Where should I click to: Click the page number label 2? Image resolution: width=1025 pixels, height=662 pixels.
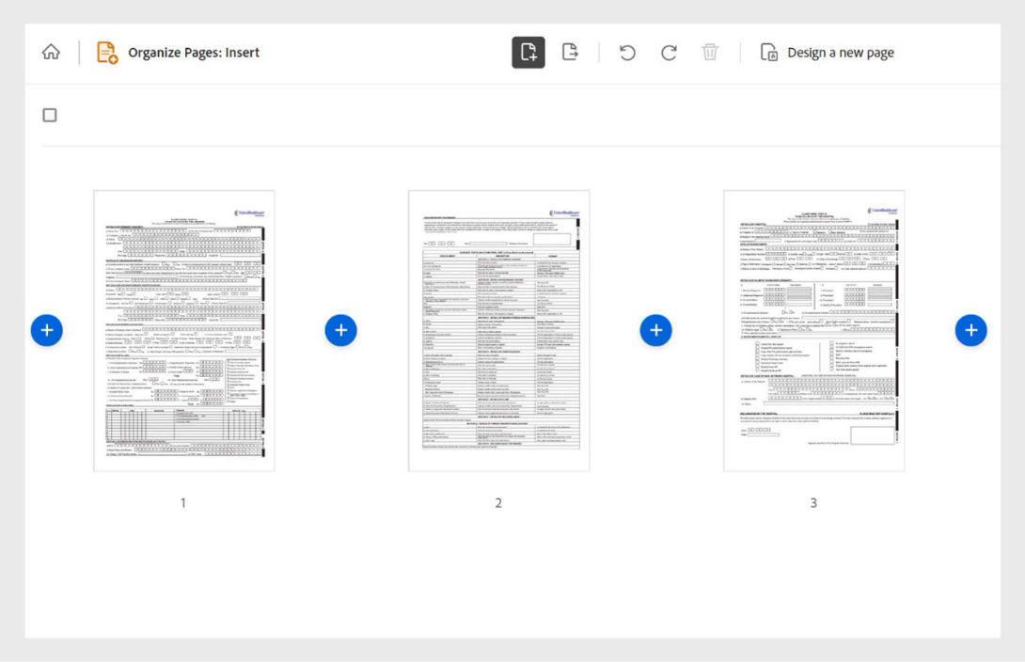(498, 503)
